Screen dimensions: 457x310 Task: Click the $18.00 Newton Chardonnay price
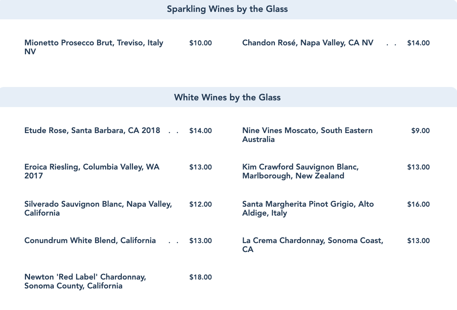(201, 277)
